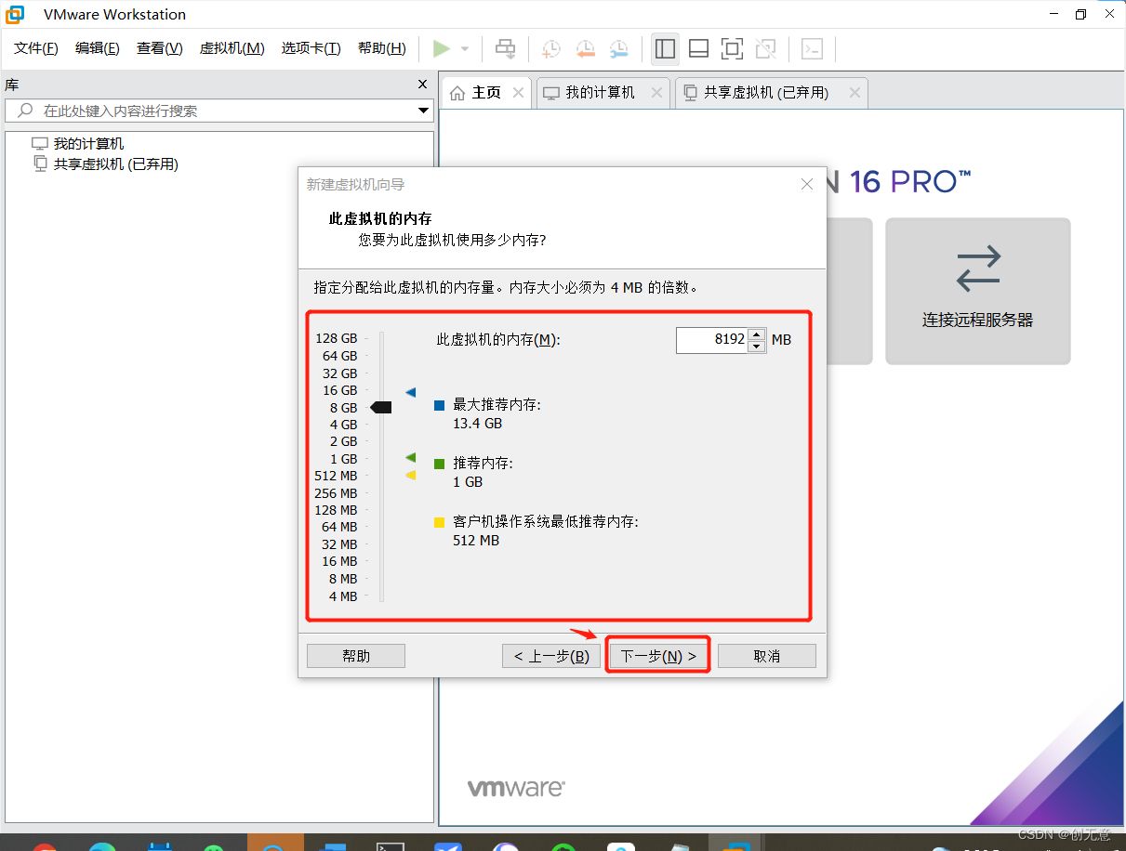Click the revert to snapshot toolbar icon
The image size is (1126, 851).
click(585, 48)
